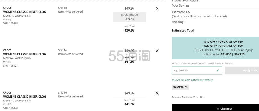Click the cart icon on Checkout

(x=218, y=109)
